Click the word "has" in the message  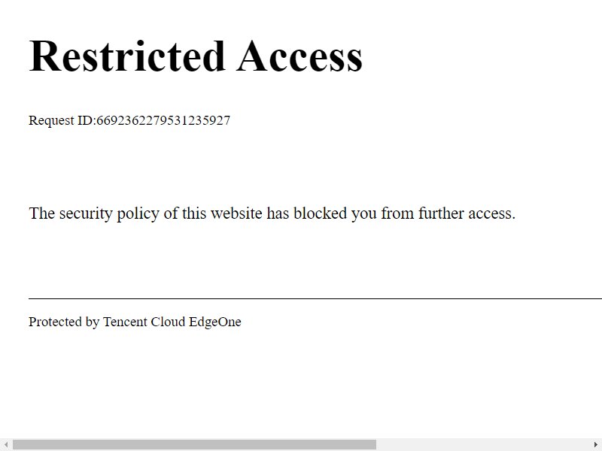click(x=278, y=213)
